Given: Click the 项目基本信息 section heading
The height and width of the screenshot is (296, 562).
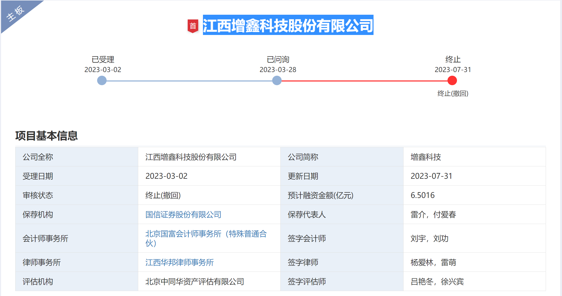Looking at the screenshot, I should click(47, 136).
